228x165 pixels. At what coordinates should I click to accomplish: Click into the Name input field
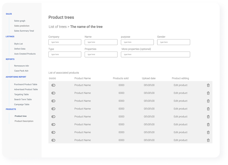101,42
